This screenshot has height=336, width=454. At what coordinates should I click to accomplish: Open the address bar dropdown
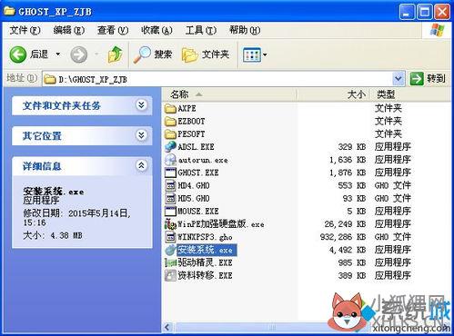click(x=399, y=79)
